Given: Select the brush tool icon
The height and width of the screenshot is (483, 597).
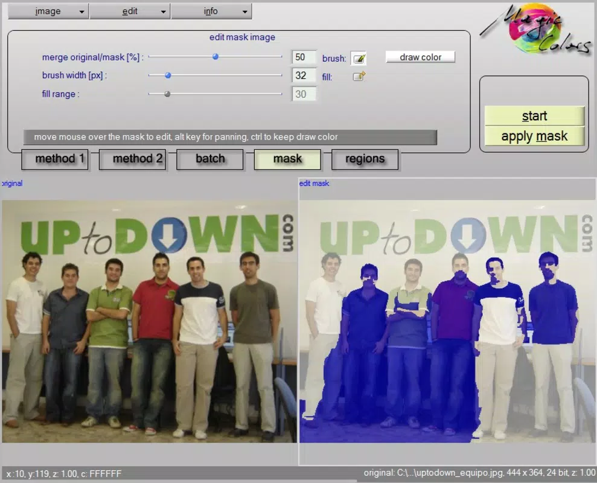Looking at the screenshot, I should (359, 58).
